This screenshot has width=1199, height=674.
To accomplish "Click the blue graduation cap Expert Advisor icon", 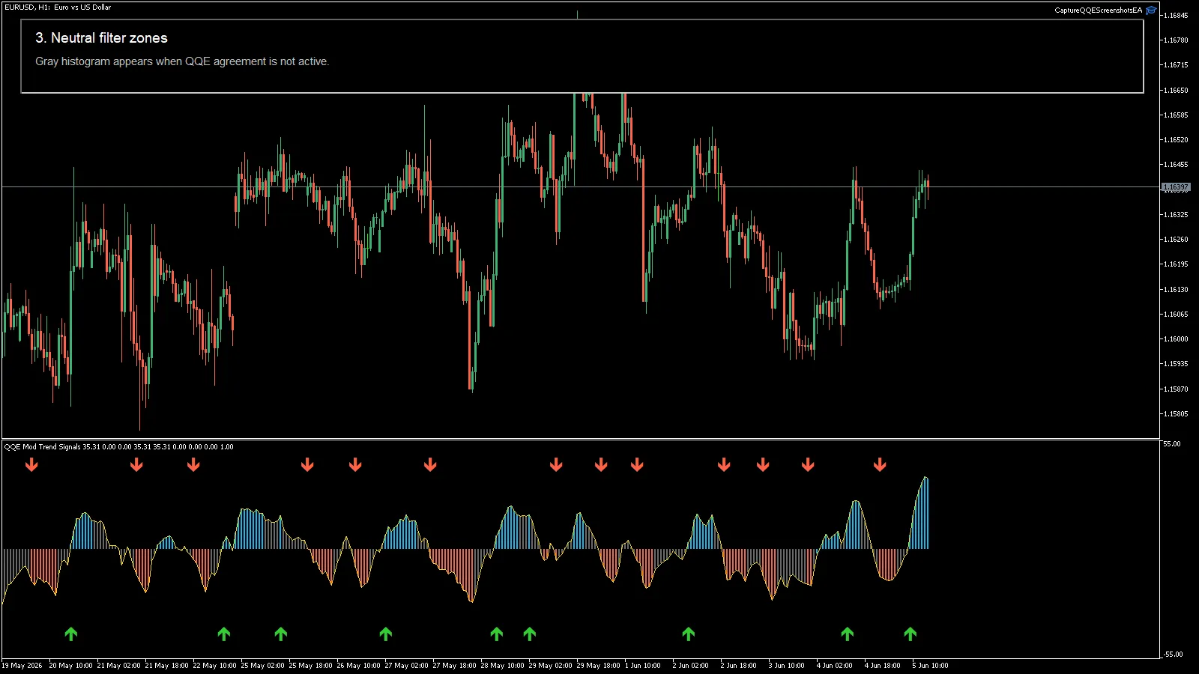I will pyautogui.click(x=1151, y=10).
